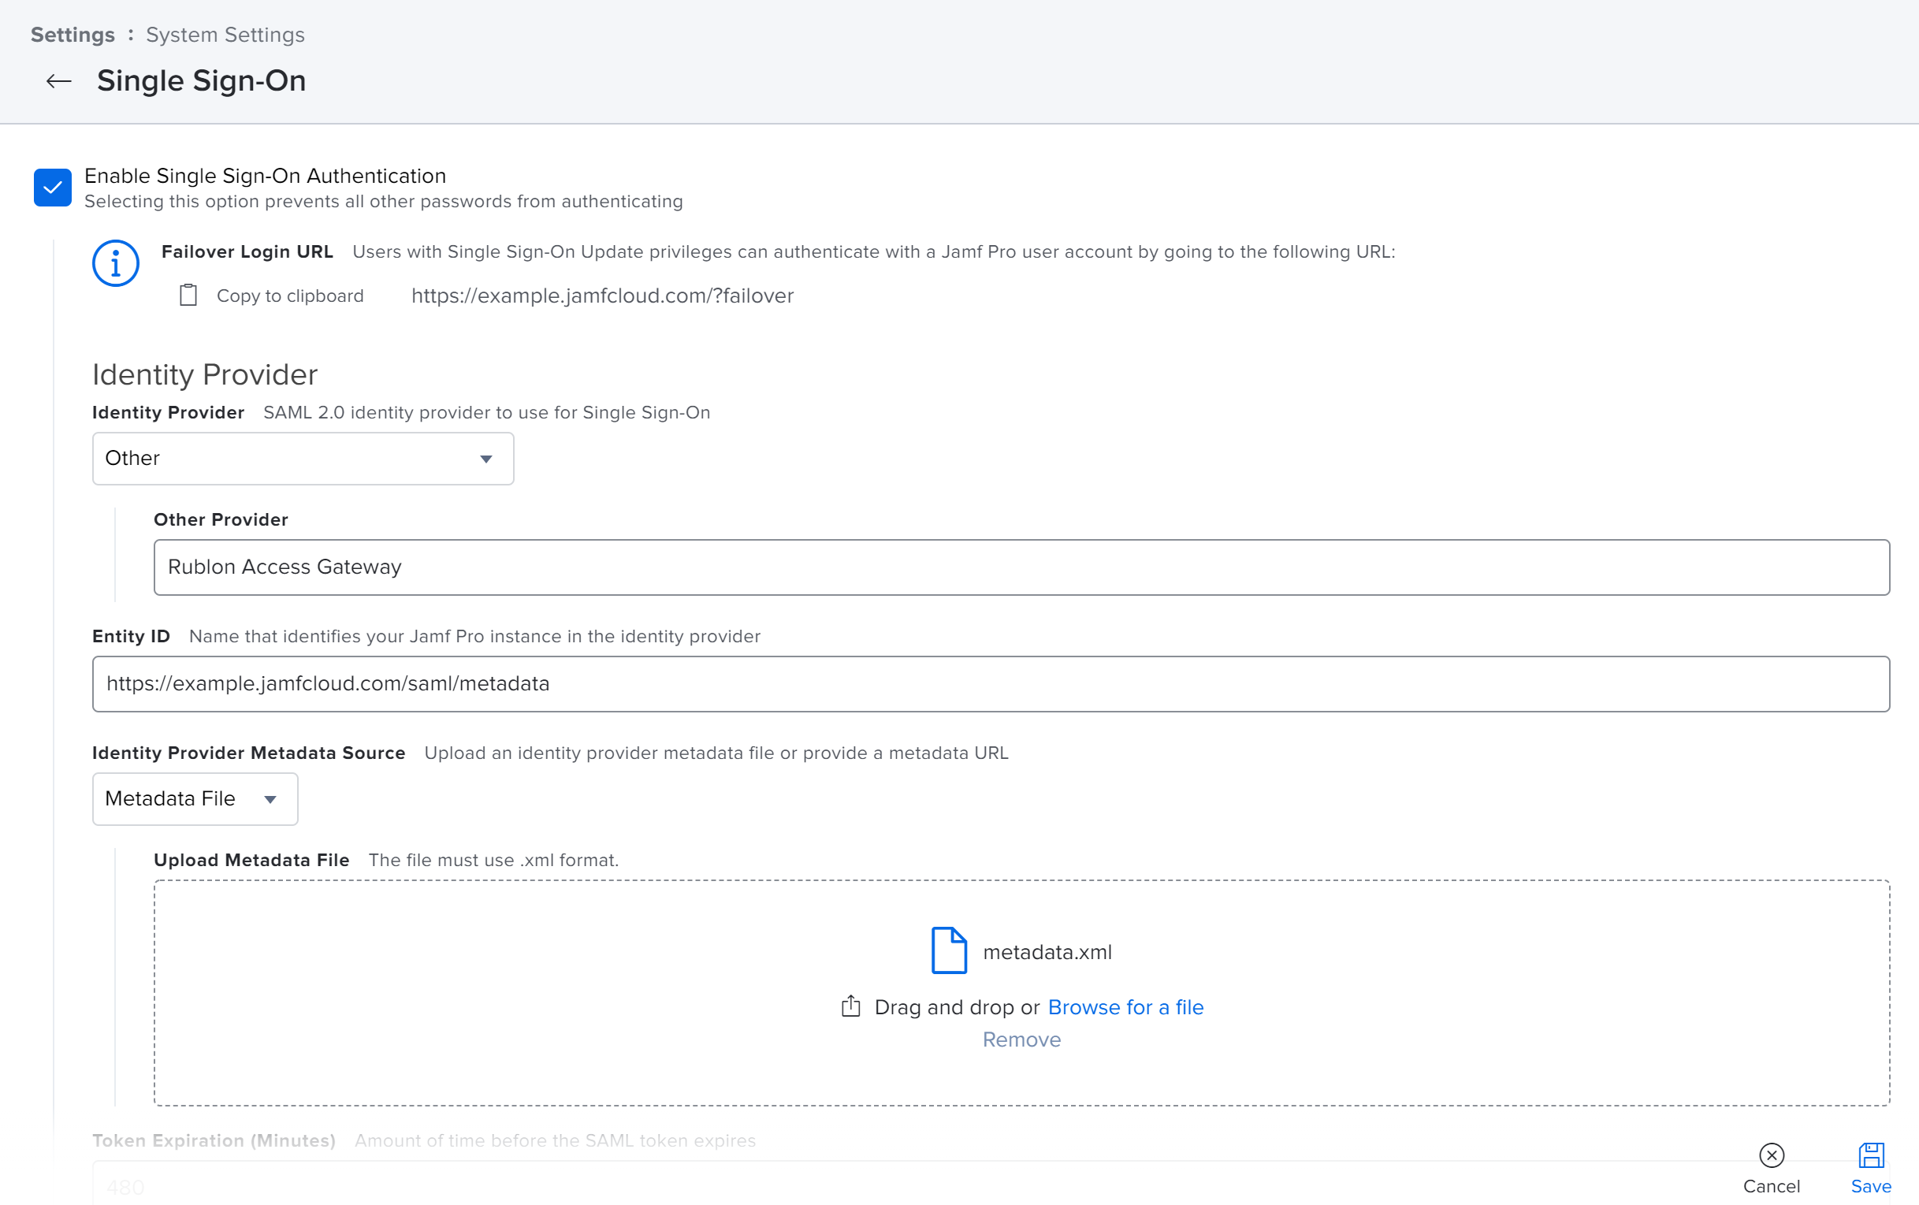Open System Settings breadcrumb
The image size is (1919, 1205).
pos(225,35)
